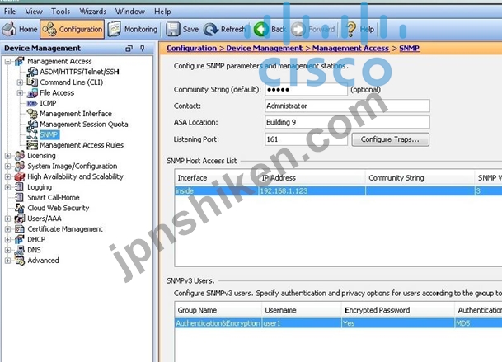Click the Listening Port field
This screenshot has width=502, height=362.
(306, 139)
